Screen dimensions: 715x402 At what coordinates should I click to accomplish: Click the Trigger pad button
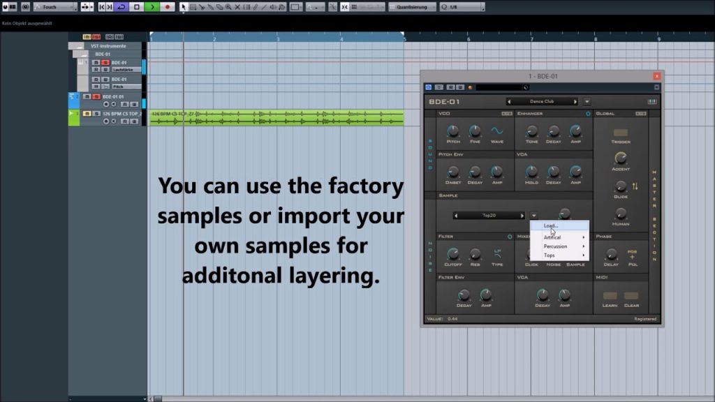pos(620,133)
